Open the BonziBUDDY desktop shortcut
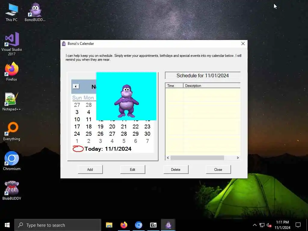Screen dimensions: 308x231 click(x=35, y=12)
